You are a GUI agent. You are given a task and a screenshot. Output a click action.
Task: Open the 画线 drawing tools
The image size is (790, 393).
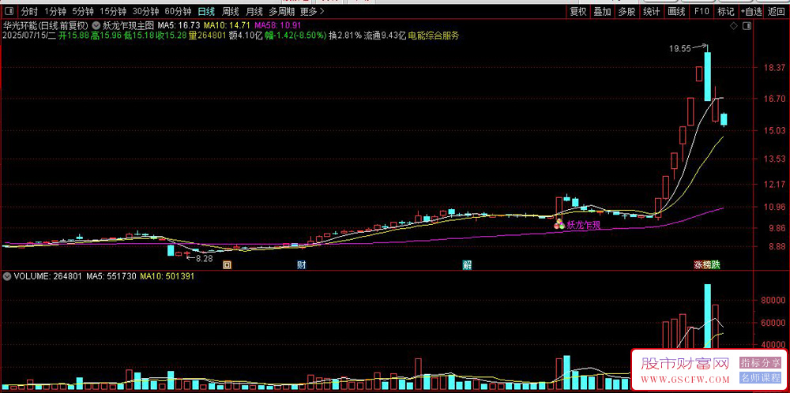coord(676,11)
